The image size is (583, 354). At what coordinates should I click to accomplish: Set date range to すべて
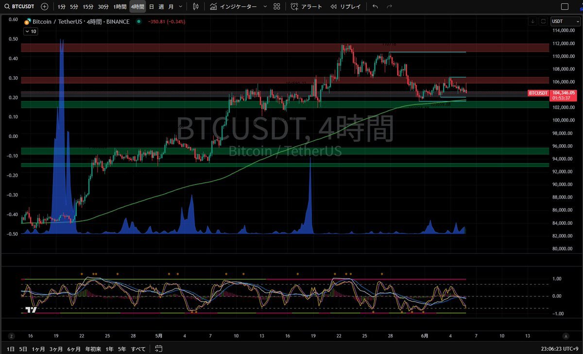pyautogui.click(x=138, y=349)
